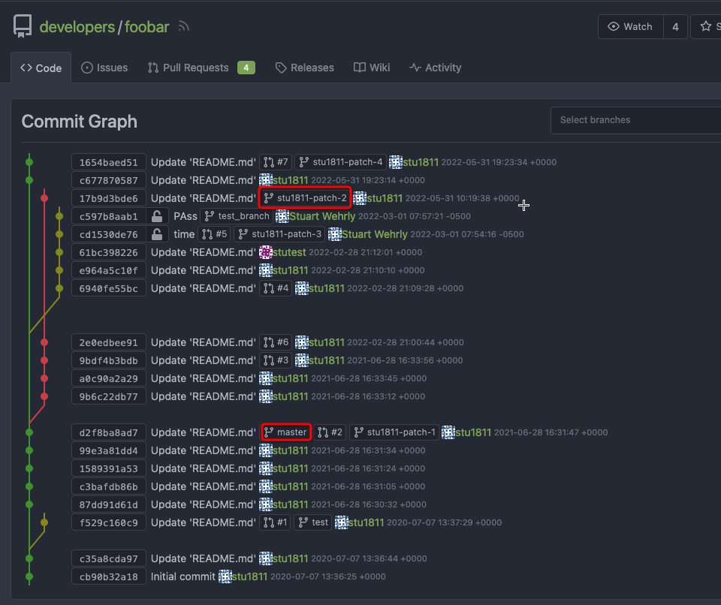Screen dimensions: 721x605
Task: Switch to the Issues tab
Action: tap(104, 68)
